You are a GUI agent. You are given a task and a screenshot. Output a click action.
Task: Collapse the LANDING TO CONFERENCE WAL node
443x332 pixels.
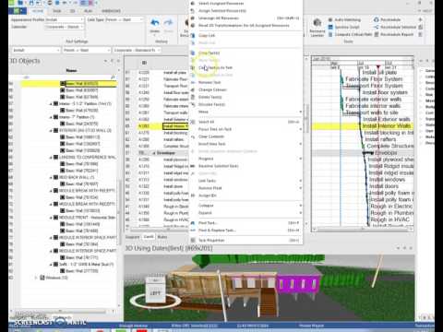[x=52, y=158]
